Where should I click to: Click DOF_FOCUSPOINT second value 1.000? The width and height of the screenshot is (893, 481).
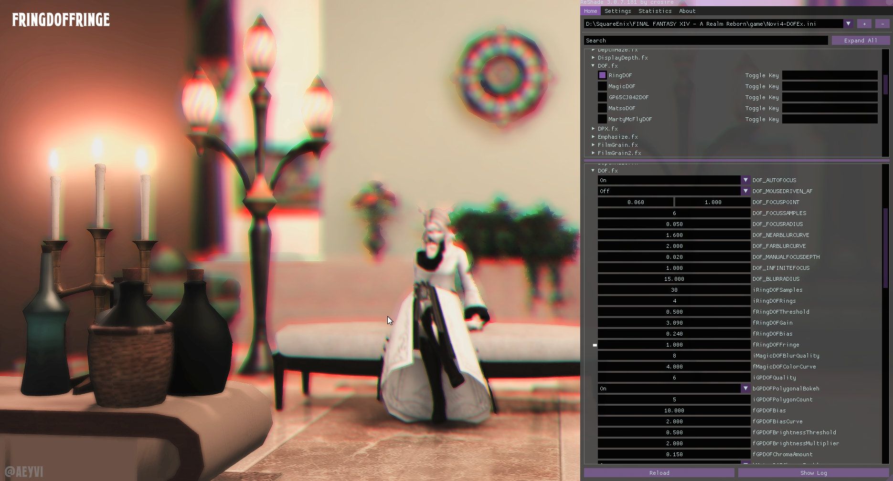click(712, 202)
